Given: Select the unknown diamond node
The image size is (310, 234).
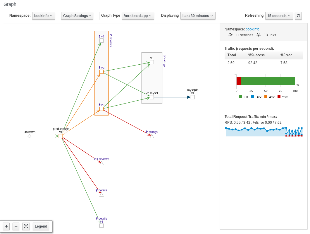Looking at the screenshot, I should pyautogui.click(x=29, y=136).
